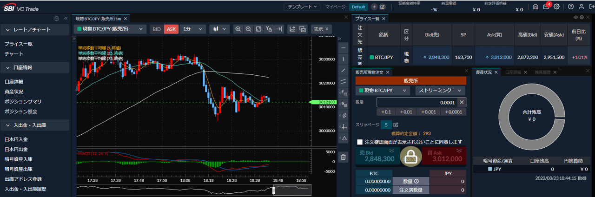The width and height of the screenshot is (595, 197).
Task: Click the add technical indicator icon
Action: coord(292,29)
